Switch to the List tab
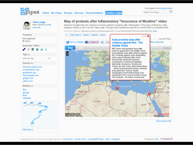The image size is (193, 145). click(81, 48)
